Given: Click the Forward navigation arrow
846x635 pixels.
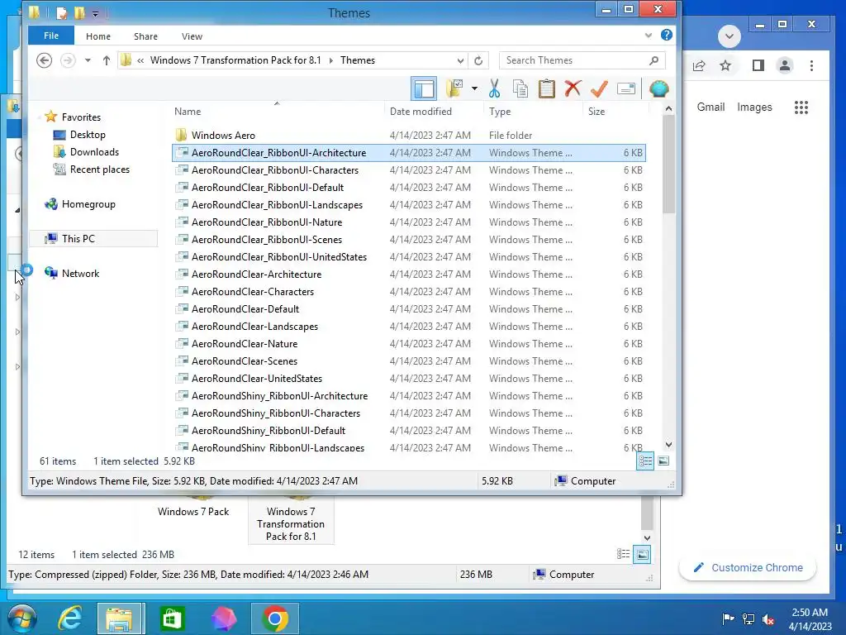Looking at the screenshot, I should pos(68,60).
